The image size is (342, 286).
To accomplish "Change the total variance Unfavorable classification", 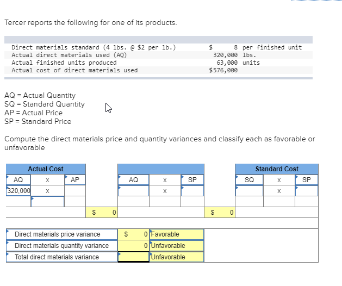I will pos(177,257).
